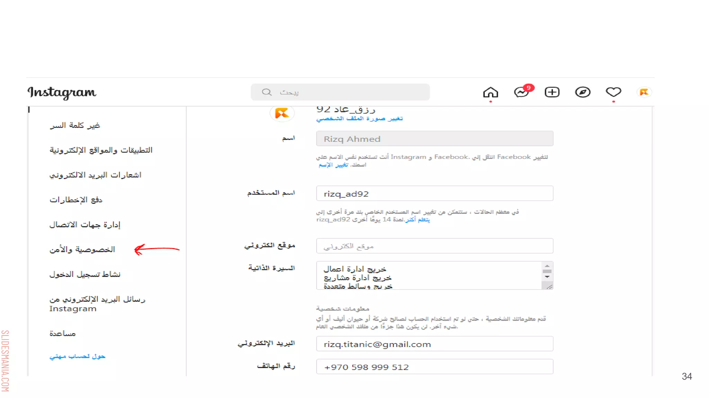Open إدارة جهات الاتصال sidebar item
This screenshot has height=398, width=709.
[x=85, y=225]
